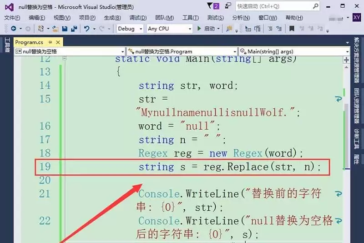This screenshot has width=364, height=243.
Task: Click the scrollbar up arrow in editor
Action: point(346,67)
